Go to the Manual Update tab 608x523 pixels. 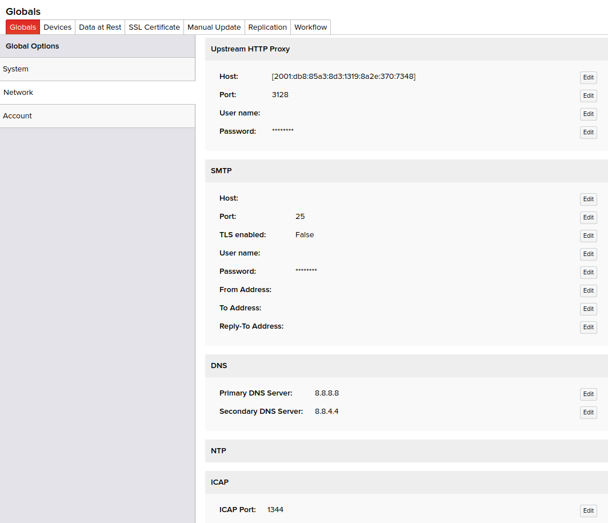click(214, 27)
